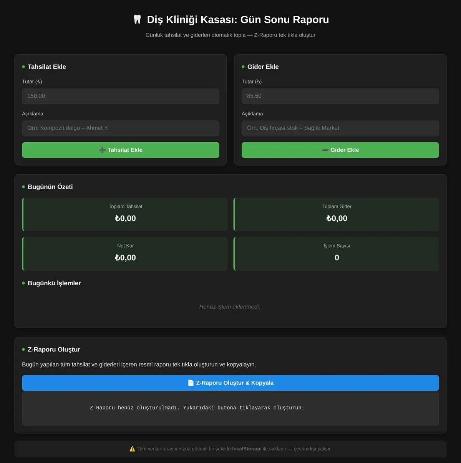Click the 'Bugünkü İşlemler' heading
This screenshot has width=461, height=463.
(x=54, y=283)
